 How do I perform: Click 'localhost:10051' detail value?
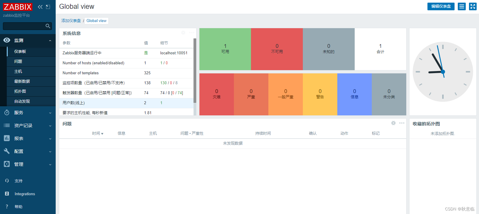point(174,53)
